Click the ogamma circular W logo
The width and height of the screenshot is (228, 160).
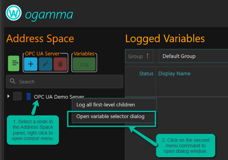tap(13, 13)
